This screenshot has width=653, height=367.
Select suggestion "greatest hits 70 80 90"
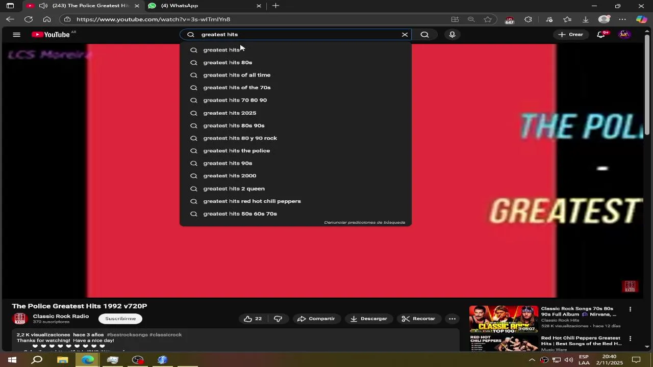(295, 100)
